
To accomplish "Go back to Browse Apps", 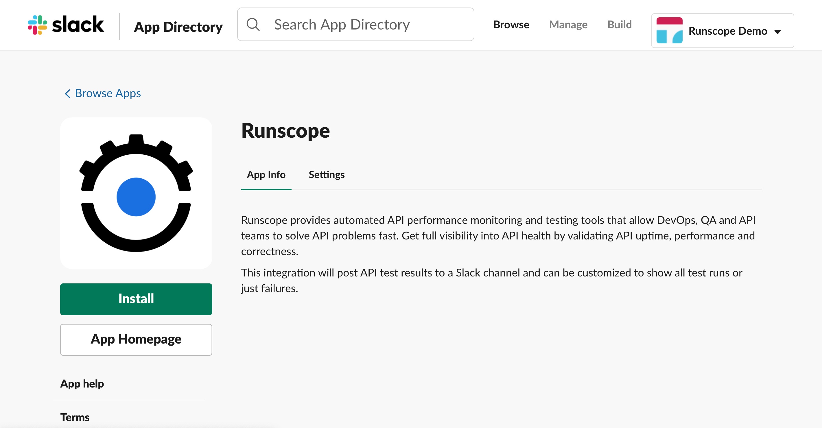I will point(108,93).
